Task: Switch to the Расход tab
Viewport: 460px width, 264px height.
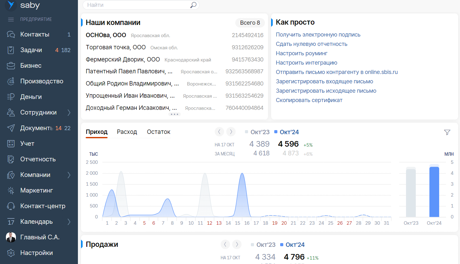Action: [127, 132]
